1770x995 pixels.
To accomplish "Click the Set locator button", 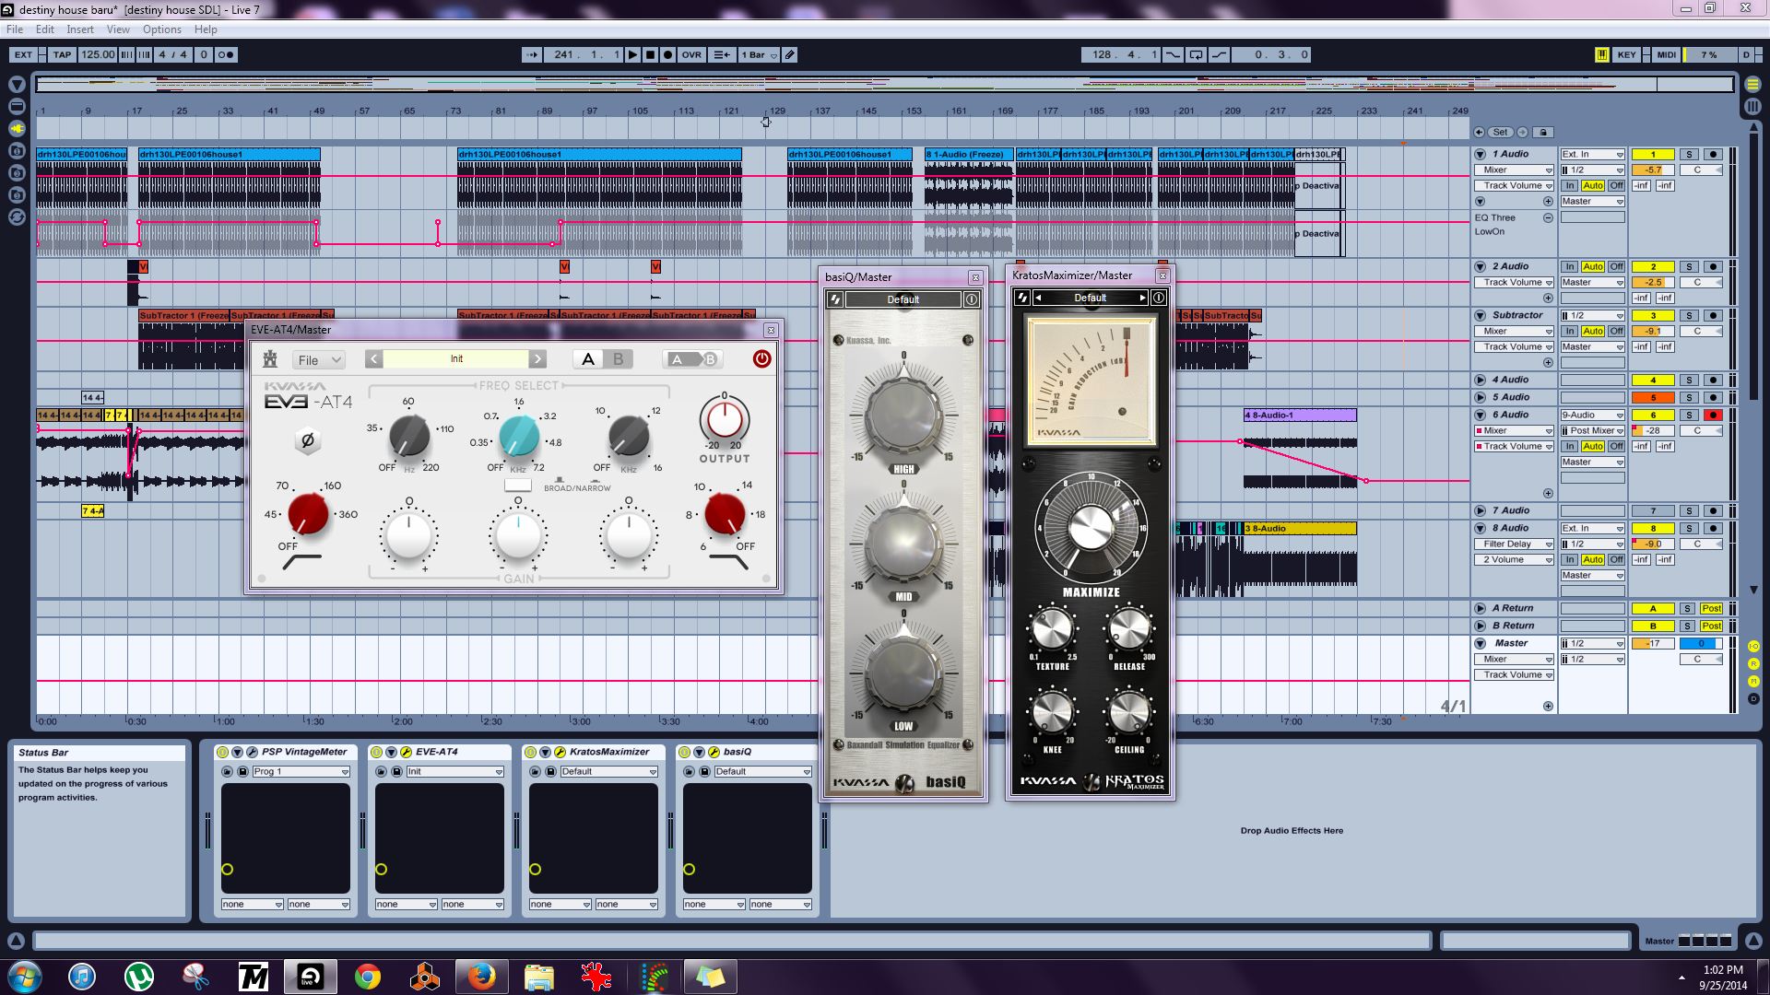I will pos(1501,132).
